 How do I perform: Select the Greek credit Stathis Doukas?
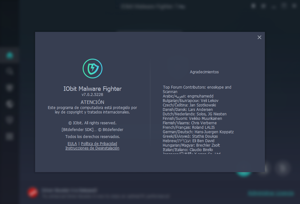tap(190, 136)
